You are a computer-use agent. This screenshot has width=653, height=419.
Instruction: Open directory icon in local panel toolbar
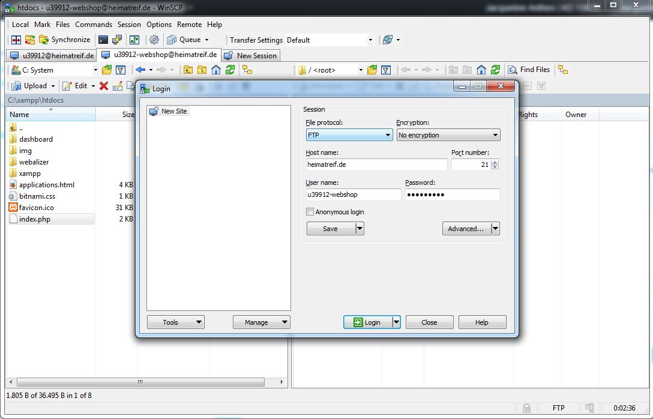point(107,70)
